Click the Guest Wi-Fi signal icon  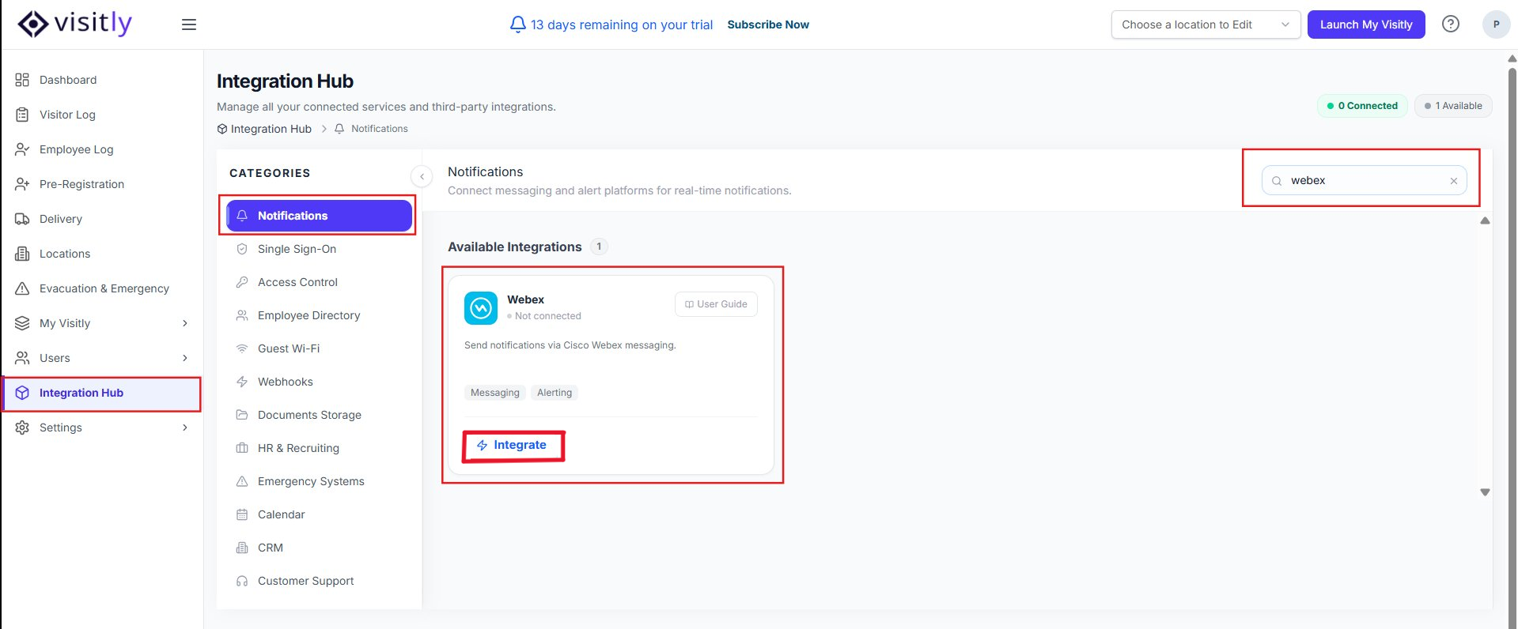coord(242,348)
